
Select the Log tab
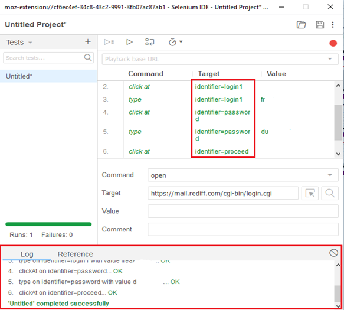coord(27,254)
